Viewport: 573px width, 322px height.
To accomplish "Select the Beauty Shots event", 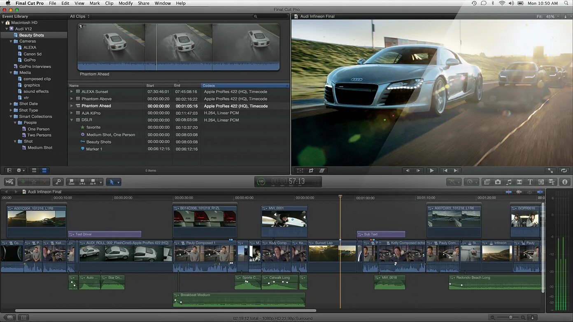I will 31,35.
